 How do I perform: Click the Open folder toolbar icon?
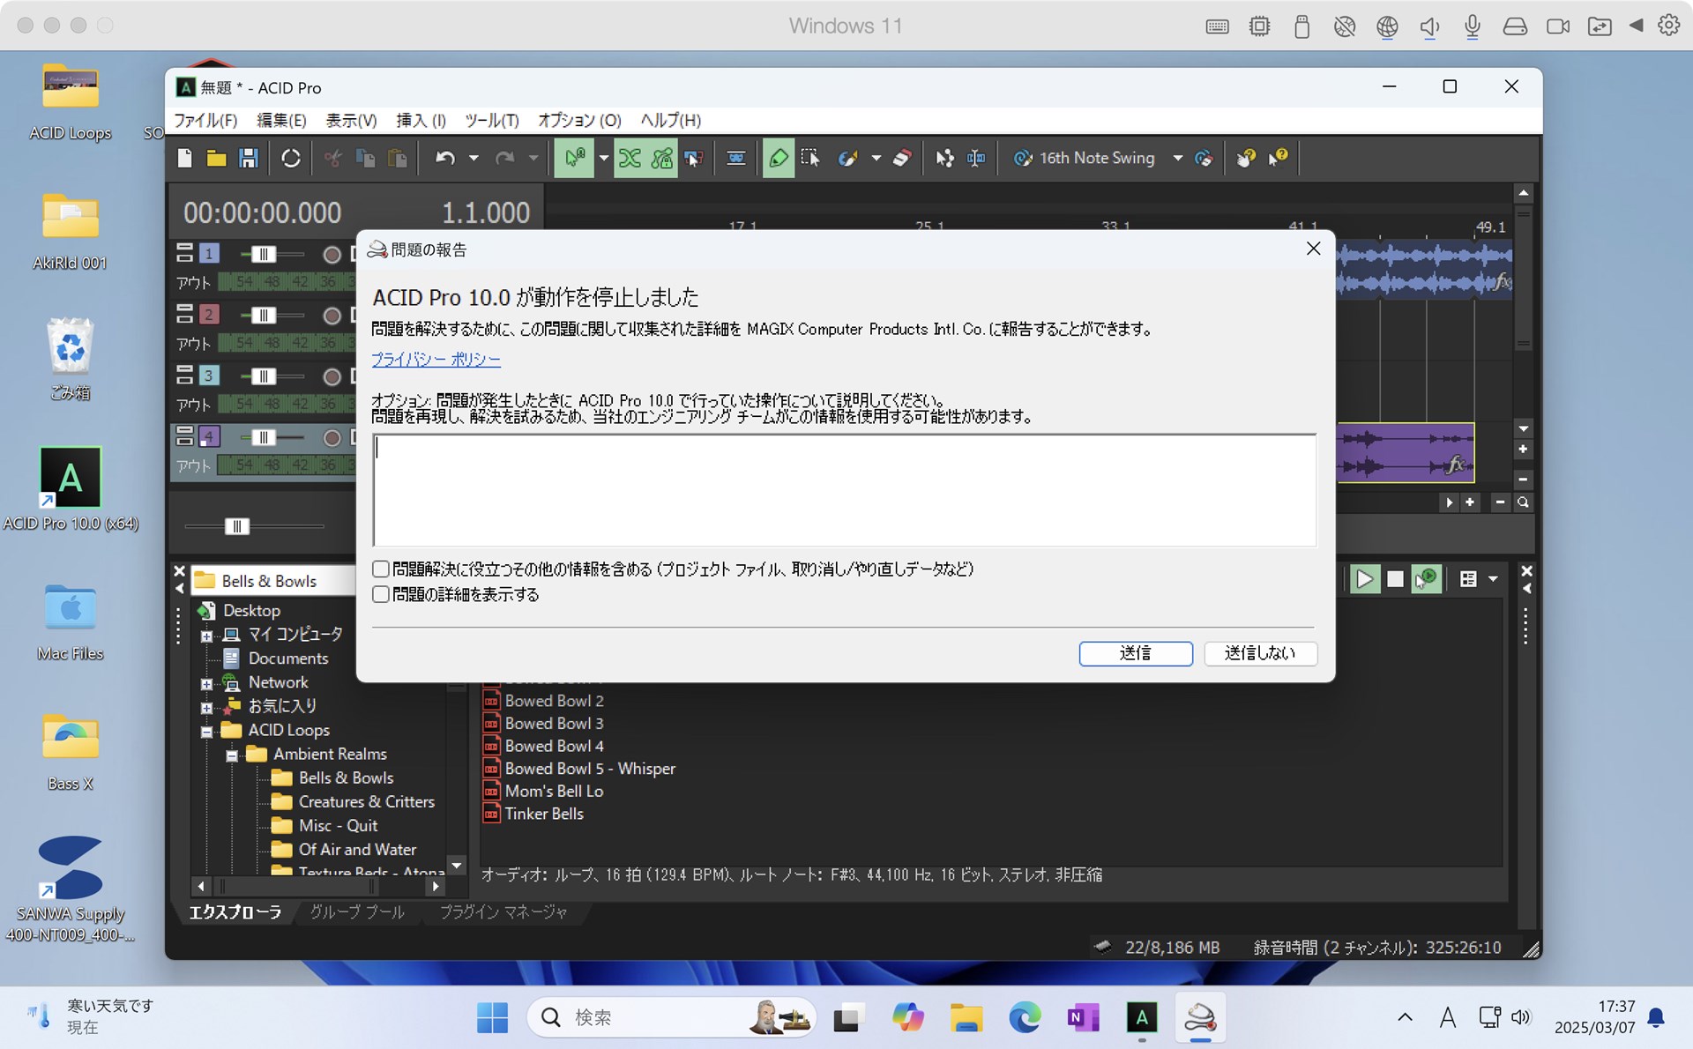coord(216,158)
